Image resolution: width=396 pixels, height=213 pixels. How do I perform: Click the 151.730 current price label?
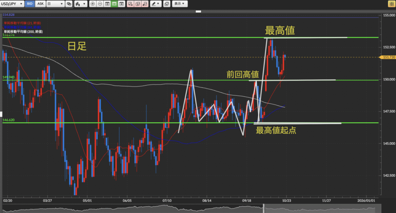point(388,57)
